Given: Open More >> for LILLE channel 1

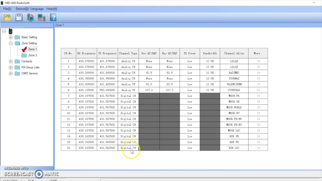Looking at the screenshot, I should tap(258, 61).
